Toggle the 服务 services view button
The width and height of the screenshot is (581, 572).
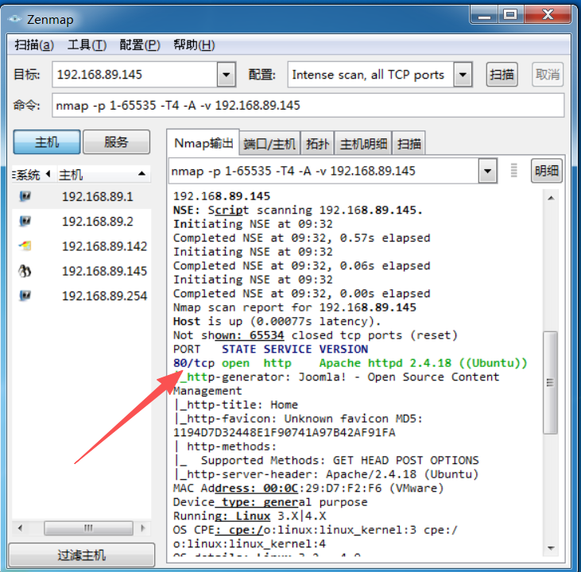(116, 142)
